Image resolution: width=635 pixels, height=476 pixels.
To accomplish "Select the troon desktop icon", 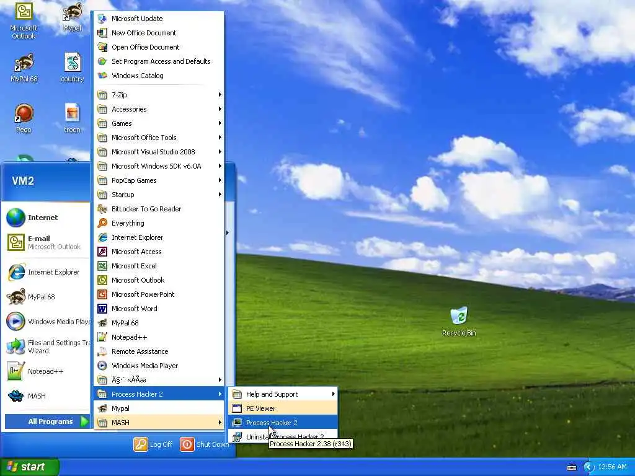I will (x=72, y=118).
